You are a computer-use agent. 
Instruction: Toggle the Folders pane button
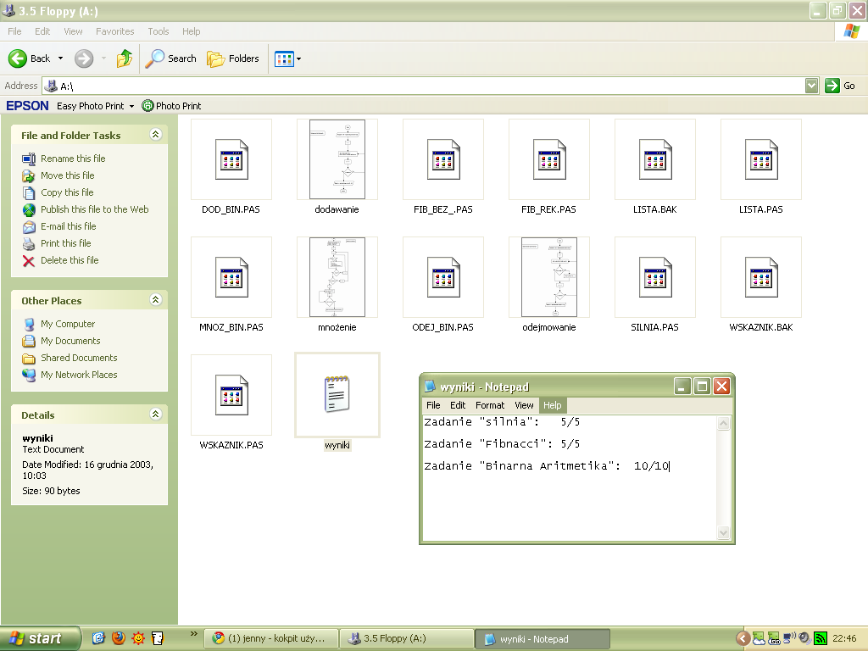pos(233,58)
